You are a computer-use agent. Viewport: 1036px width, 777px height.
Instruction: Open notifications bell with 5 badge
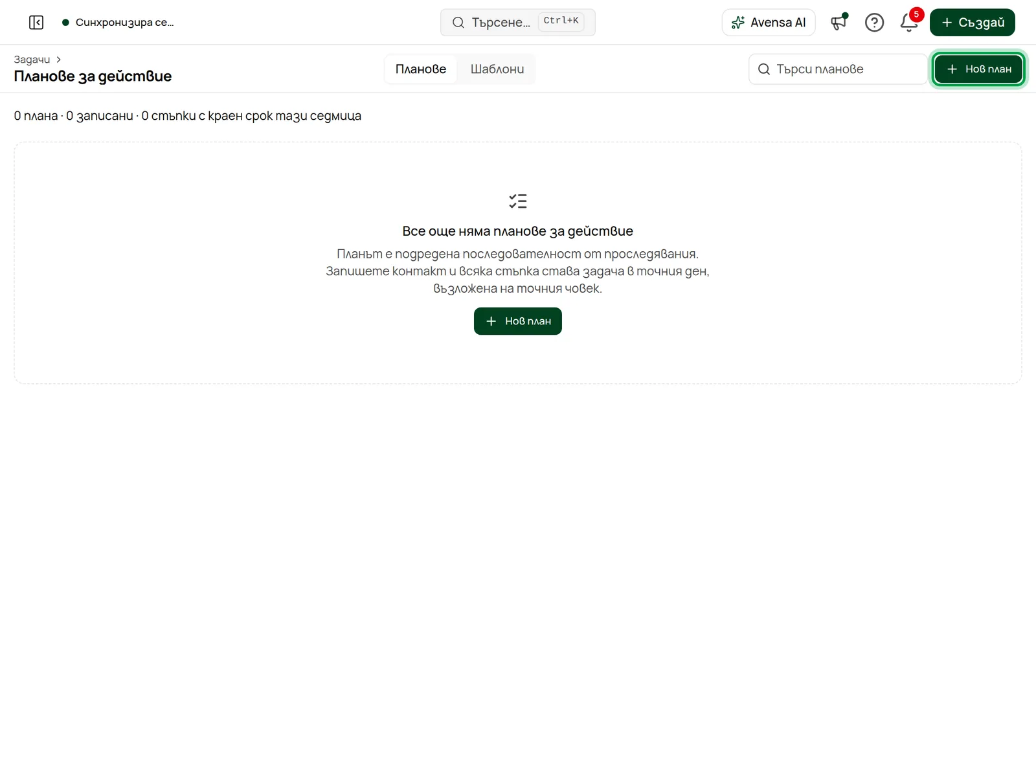point(910,21)
